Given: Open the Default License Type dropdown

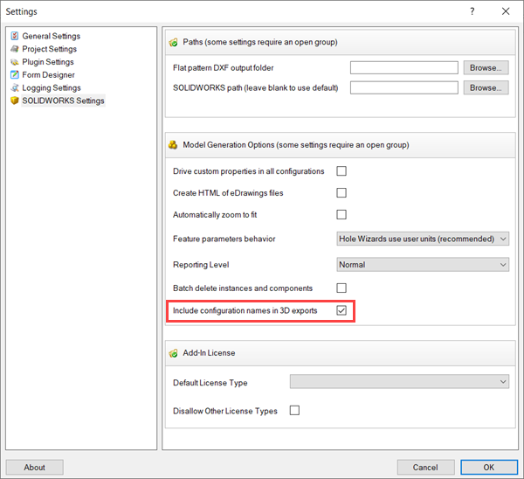Looking at the screenshot, I should click(399, 382).
